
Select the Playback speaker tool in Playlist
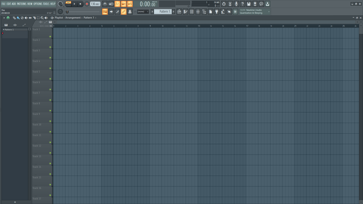tap(46, 18)
